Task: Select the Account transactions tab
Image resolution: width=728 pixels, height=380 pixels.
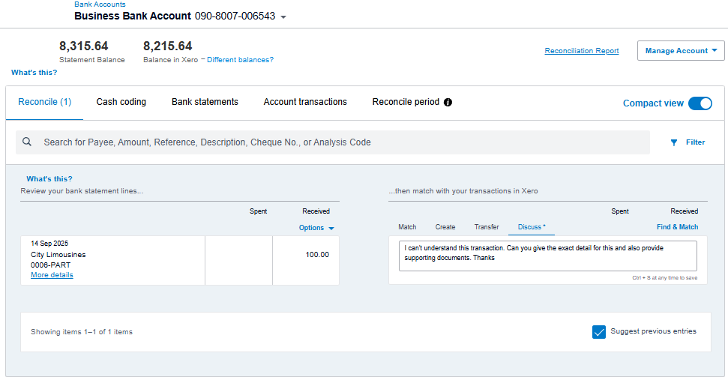Action: 305,102
